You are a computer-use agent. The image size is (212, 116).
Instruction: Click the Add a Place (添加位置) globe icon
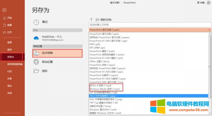pos(36,62)
